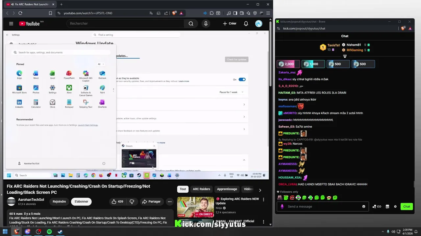Image resolution: width=421 pixels, height=236 pixels.
Task: Click the Send a message field
Action: point(322,206)
